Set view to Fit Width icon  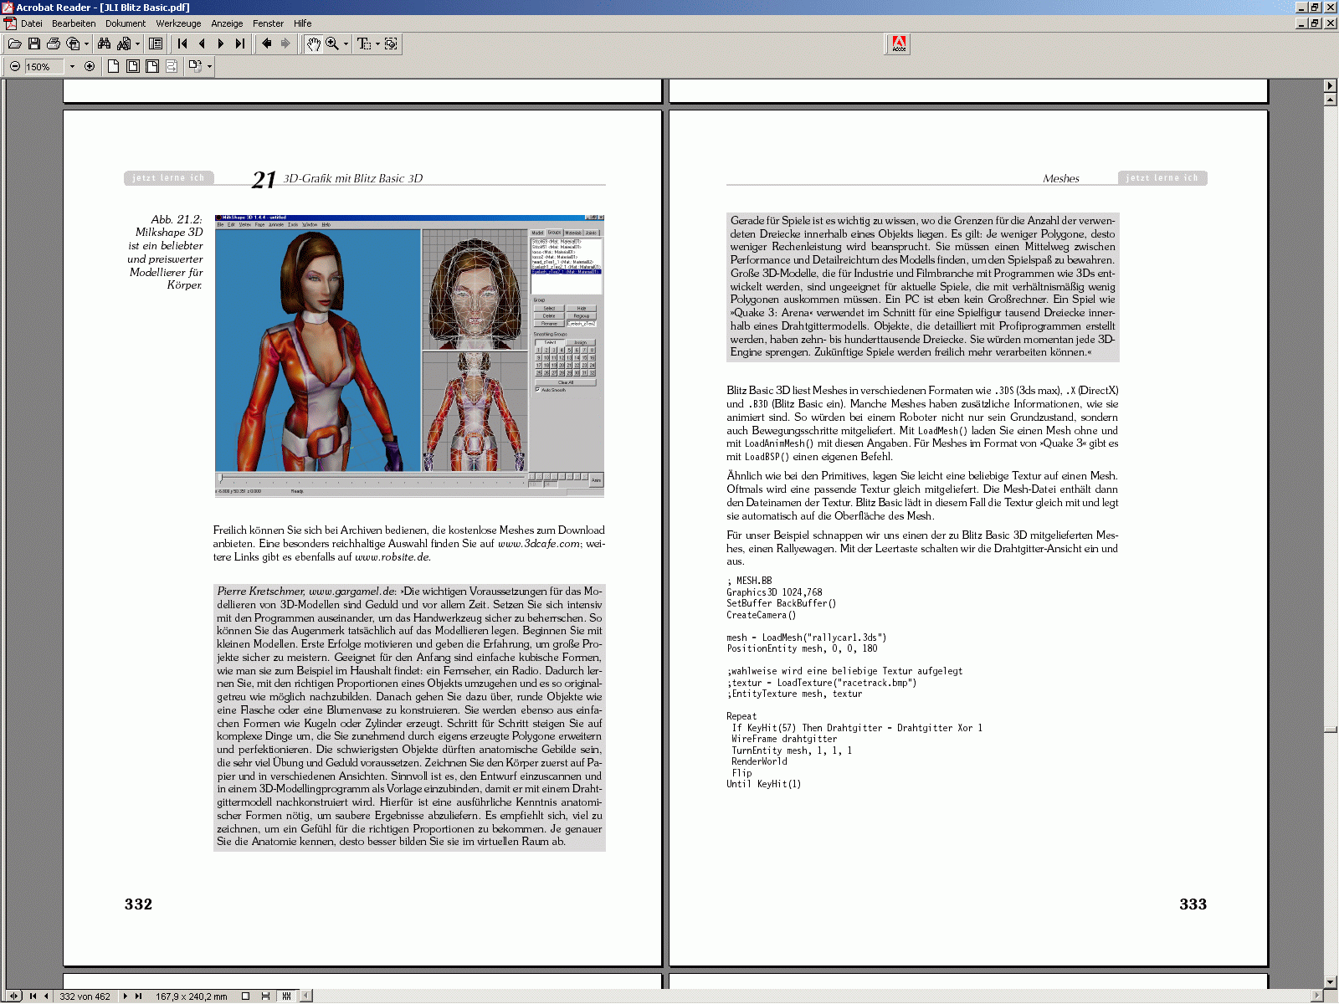coord(151,66)
